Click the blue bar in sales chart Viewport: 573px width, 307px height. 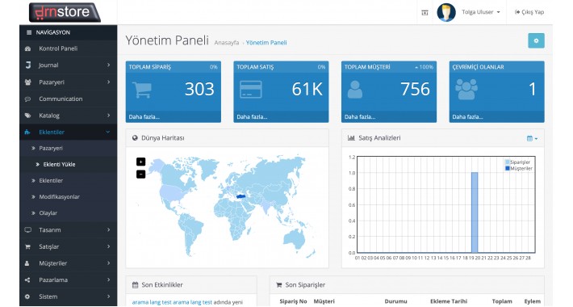click(475, 212)
